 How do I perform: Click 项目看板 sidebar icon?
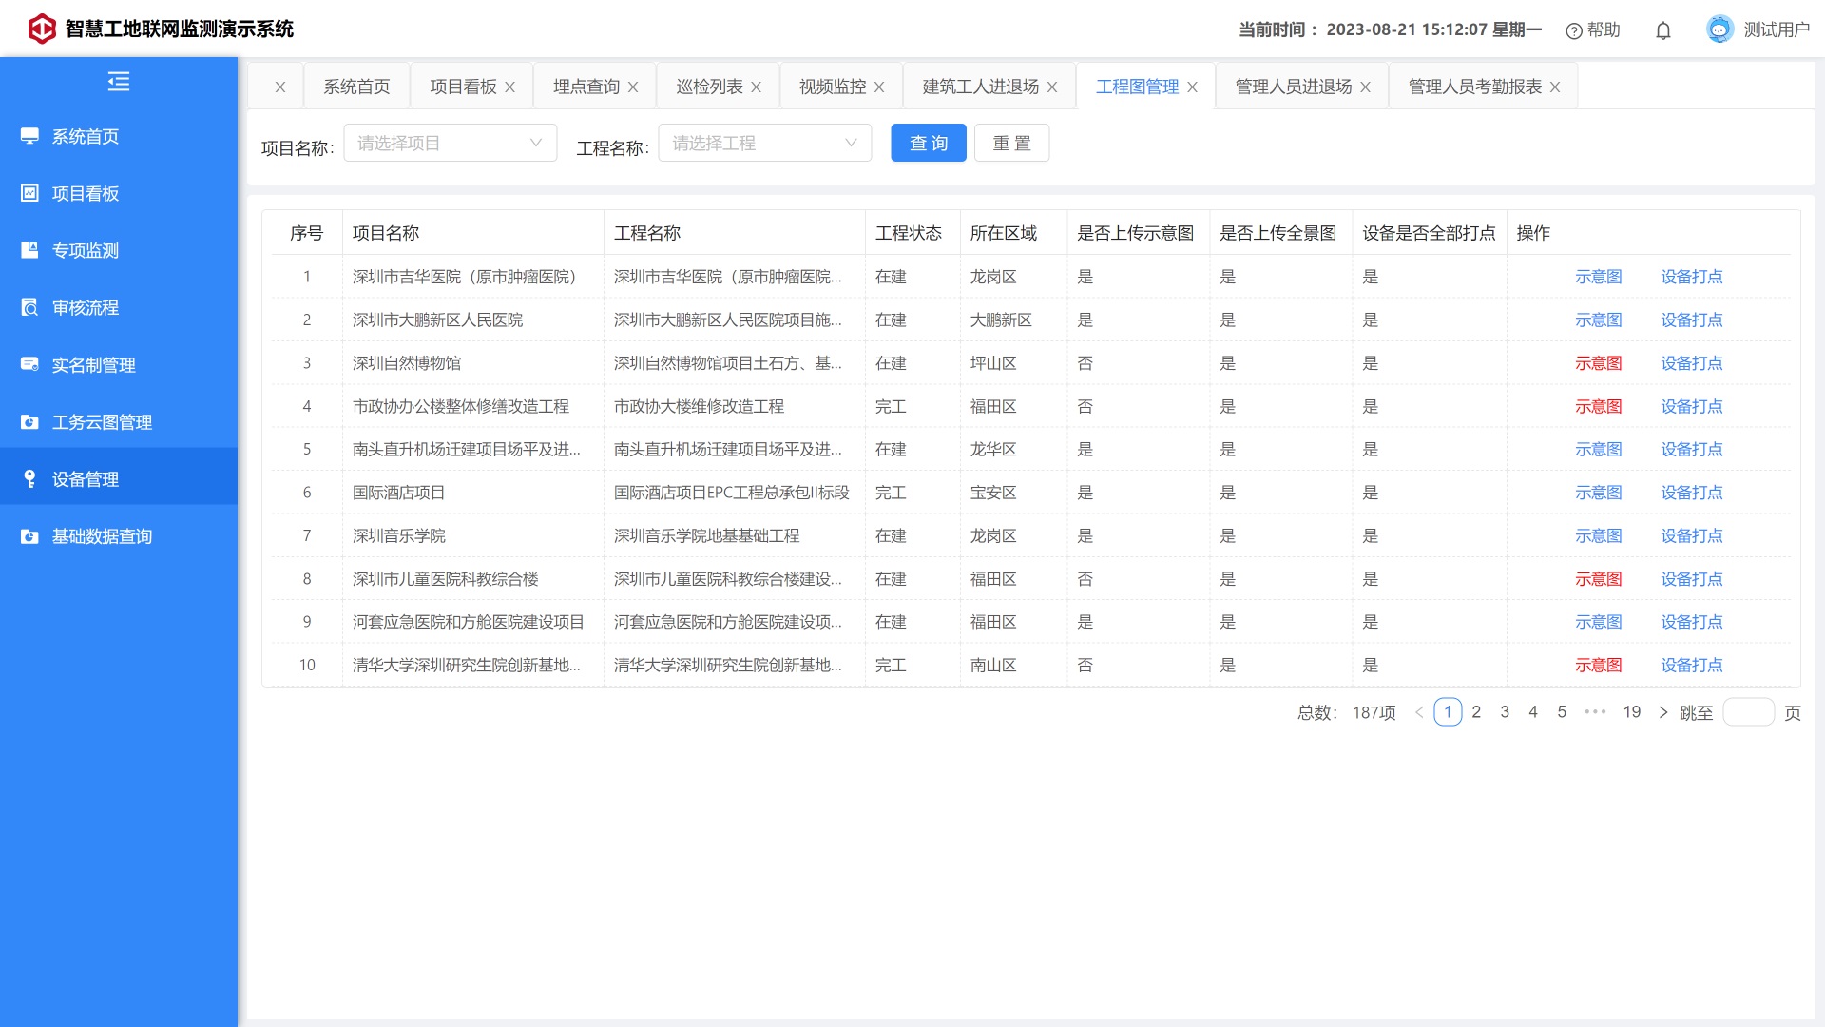(29, 193)
